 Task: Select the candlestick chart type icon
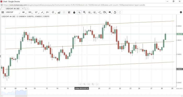coord(36,12)
